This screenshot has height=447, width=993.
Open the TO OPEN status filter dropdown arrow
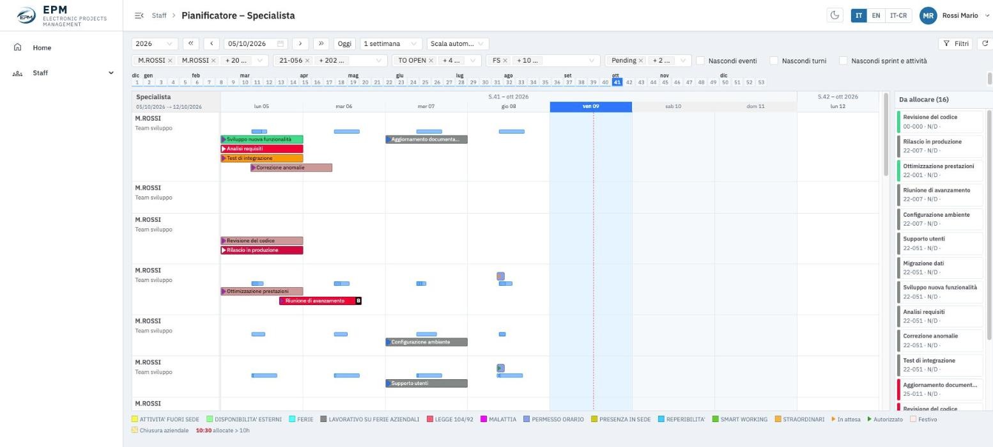point(473,61)
